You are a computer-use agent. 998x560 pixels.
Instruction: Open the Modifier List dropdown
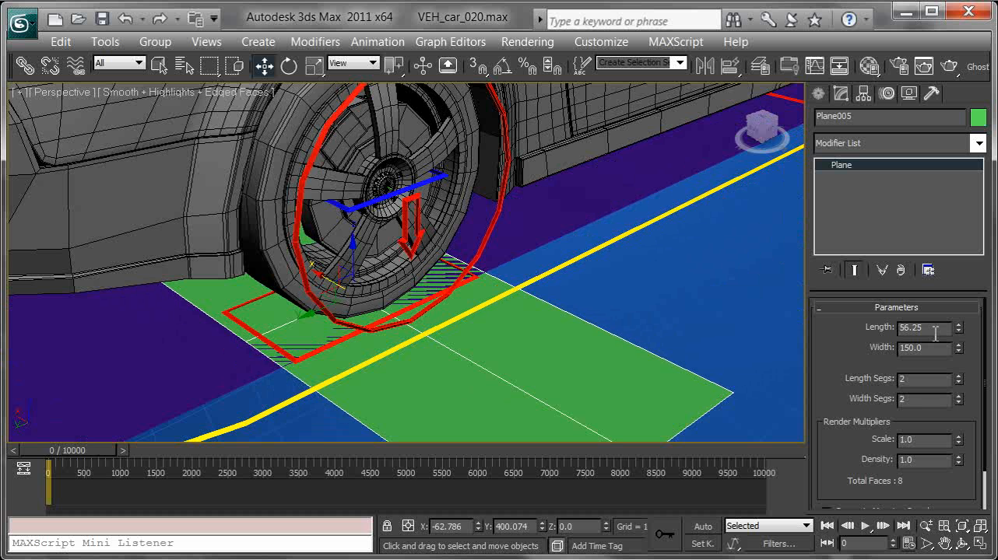[x=978, y=143]
